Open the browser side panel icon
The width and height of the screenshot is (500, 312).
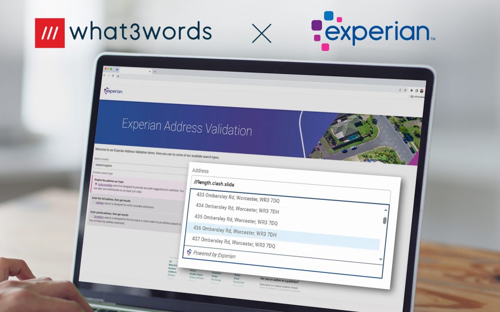tap(417, 91)
